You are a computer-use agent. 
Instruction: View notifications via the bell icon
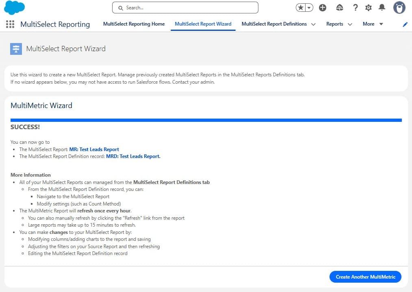pyautogui.click(x=382, y=8)
